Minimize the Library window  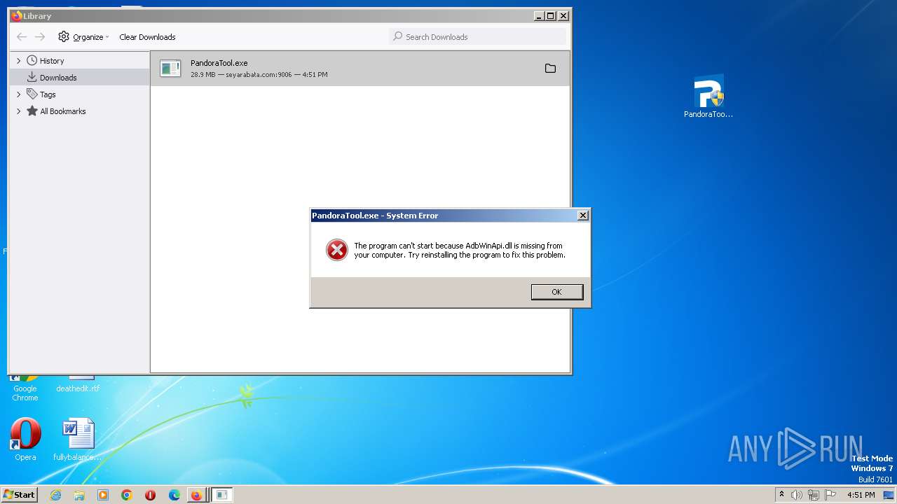[538, 15]
